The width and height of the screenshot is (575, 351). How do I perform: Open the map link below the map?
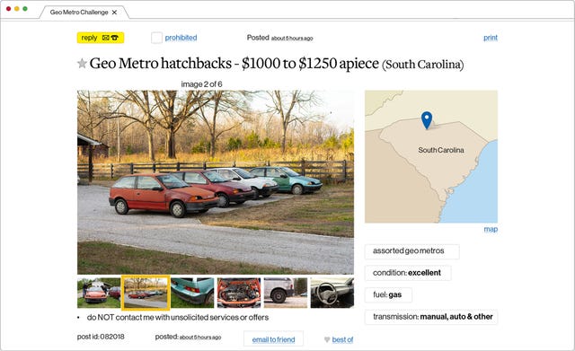click(x=491, y=229)
